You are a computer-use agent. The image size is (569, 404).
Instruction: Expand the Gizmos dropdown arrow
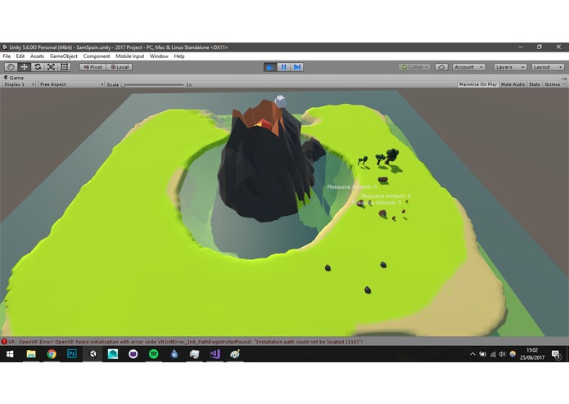pyautogui.click(x=564, y=84)
